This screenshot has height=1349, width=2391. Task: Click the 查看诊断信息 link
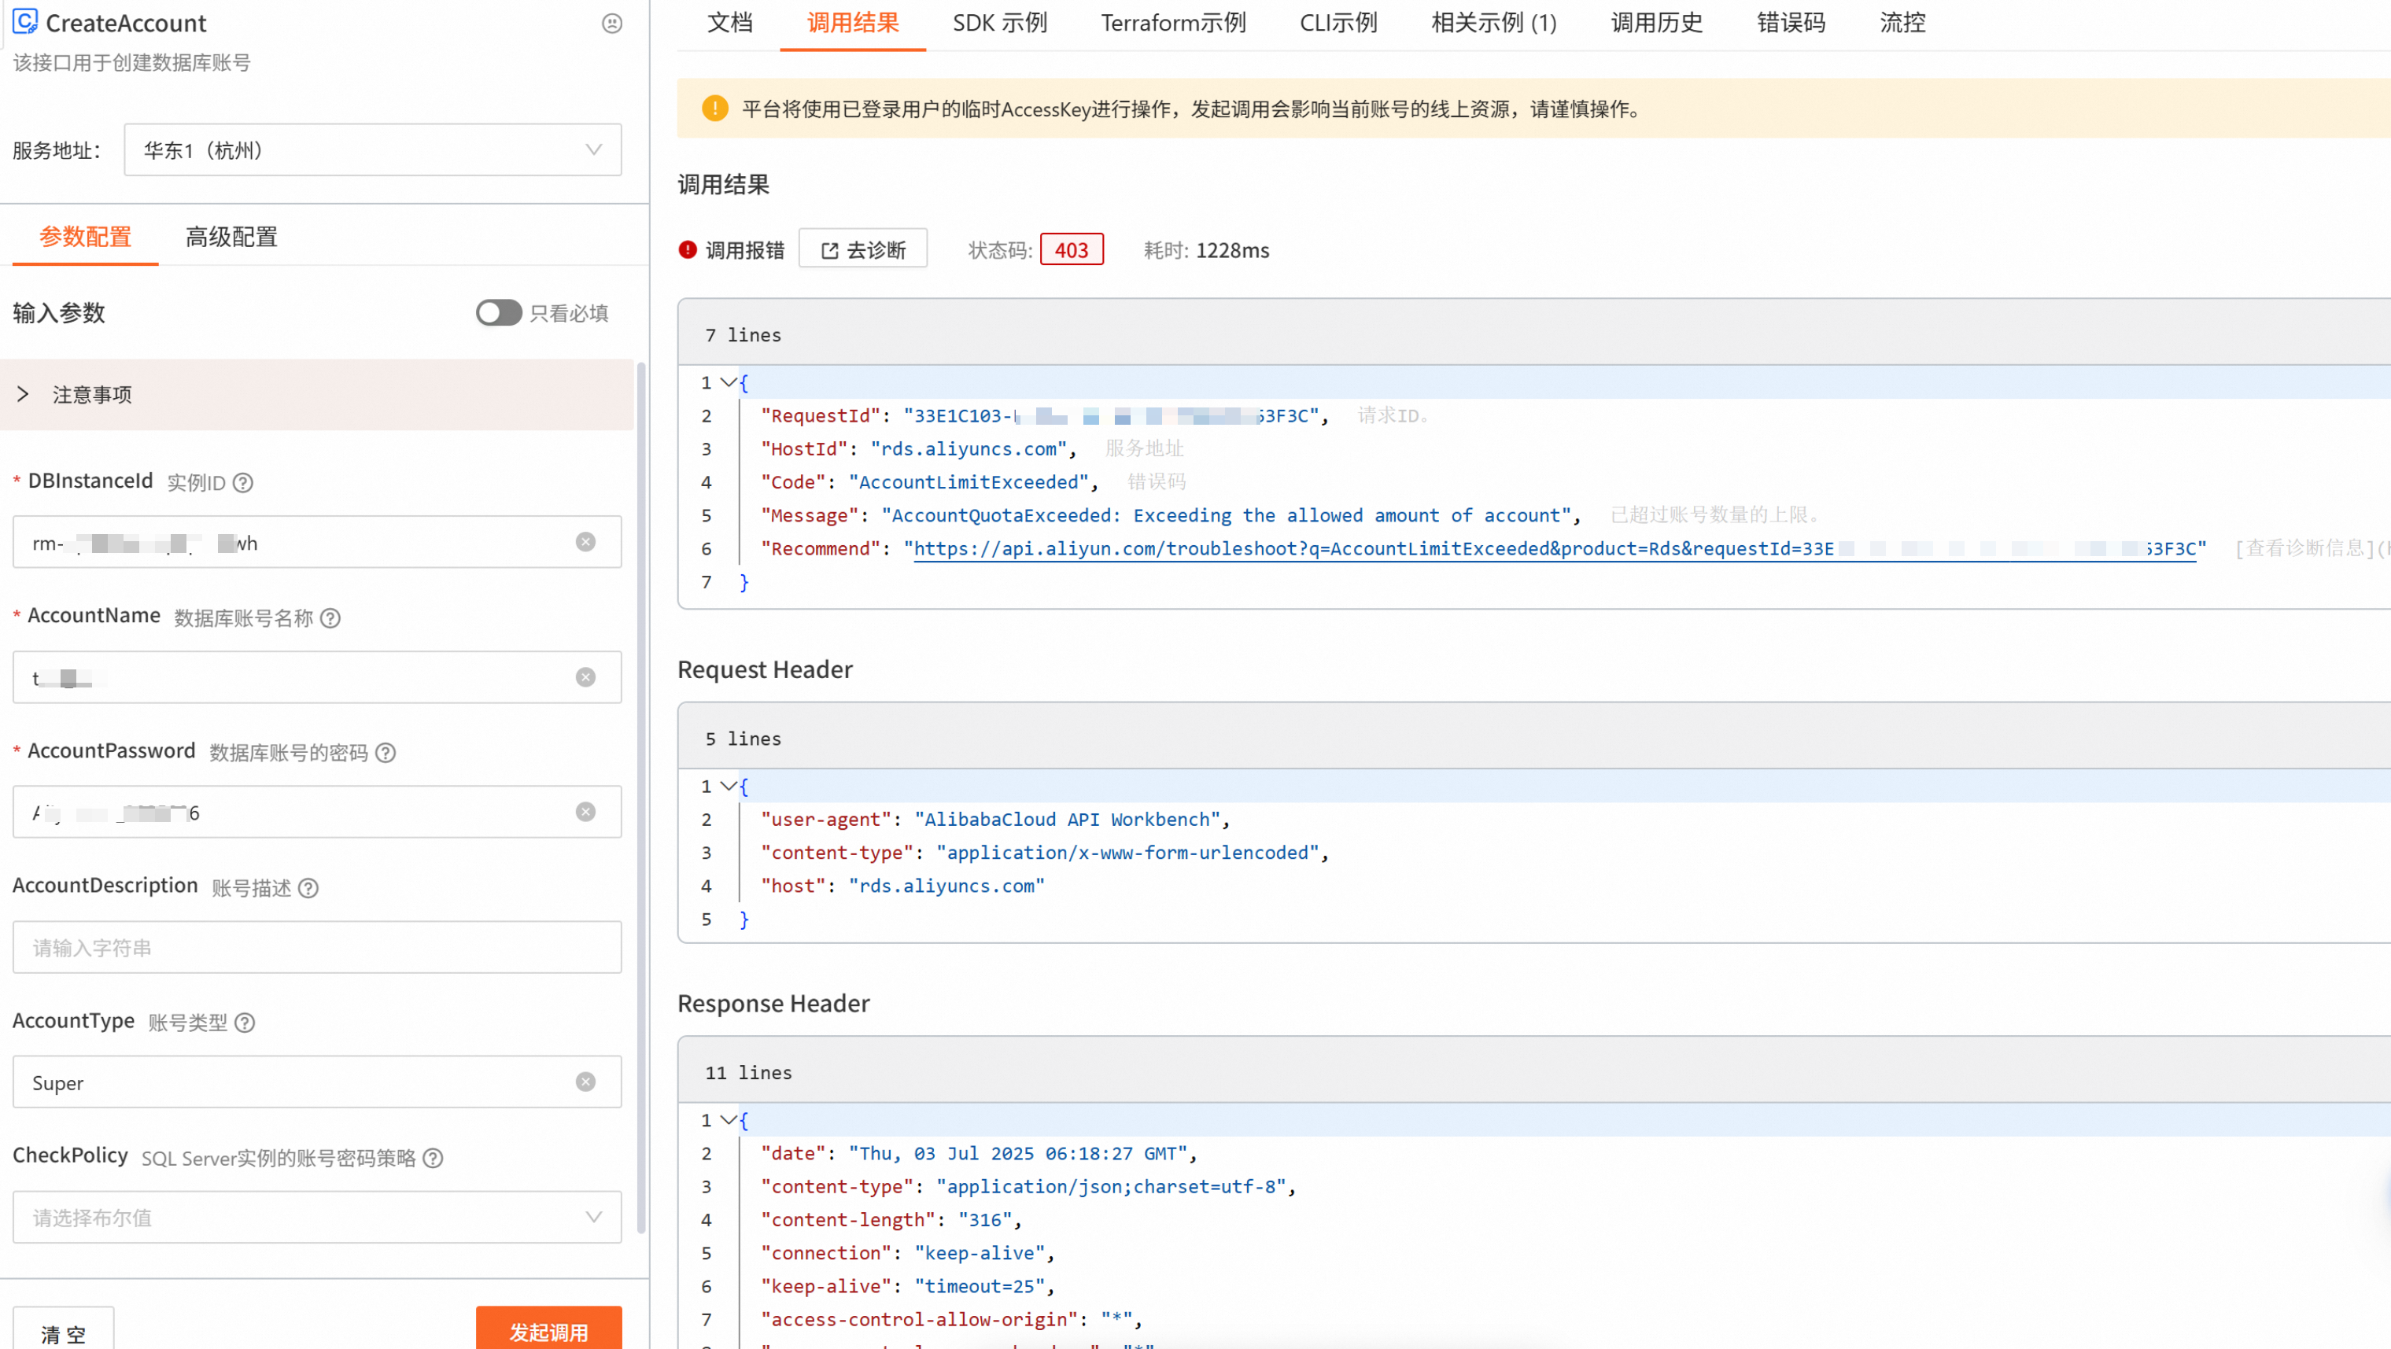(2304, 548)
